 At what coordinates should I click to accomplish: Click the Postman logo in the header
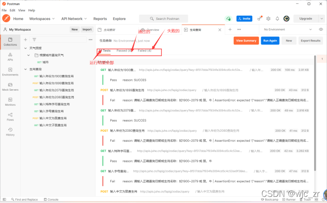click(6, 18)
